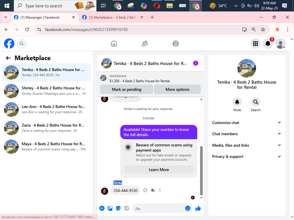Image resolution: width=294 pixels, height=220 pixels.
Task: Close the Messenger | Facebook tab
Action: click(x=73, y=17)
